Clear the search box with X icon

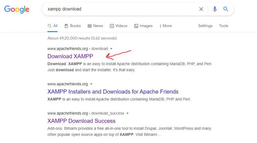(201, 9)
